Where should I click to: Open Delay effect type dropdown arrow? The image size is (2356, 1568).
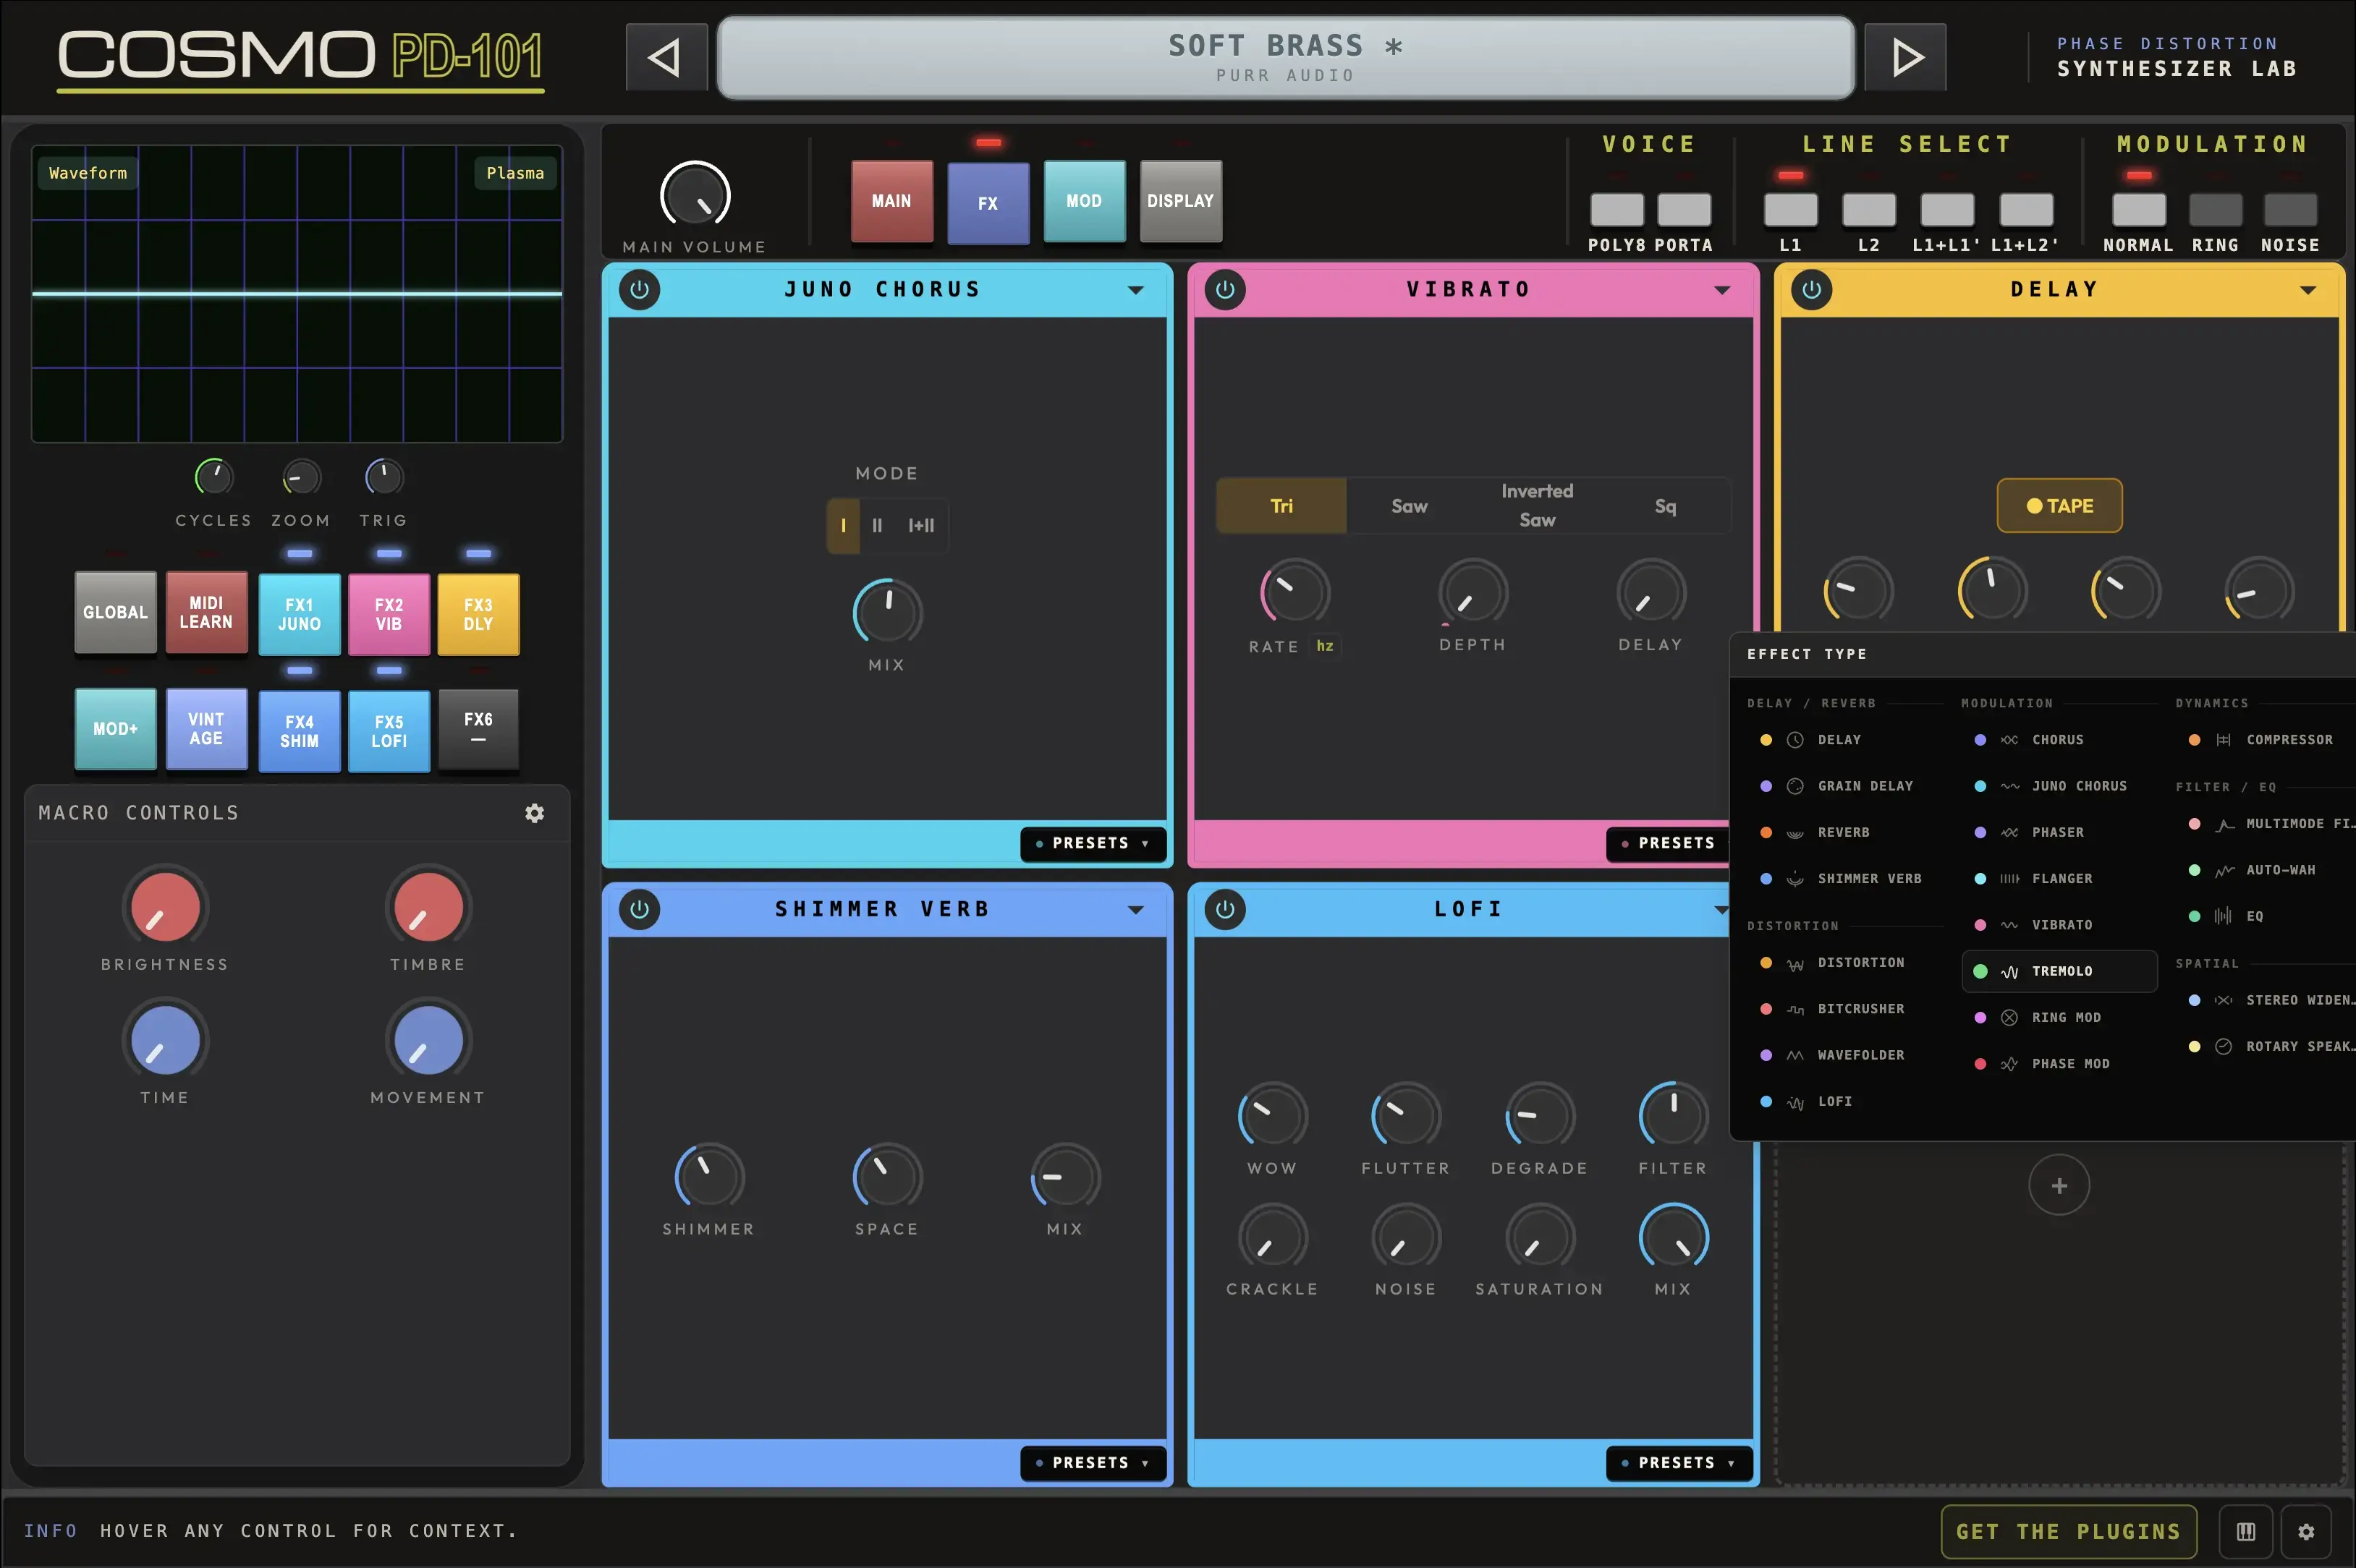coord(2308,290)
